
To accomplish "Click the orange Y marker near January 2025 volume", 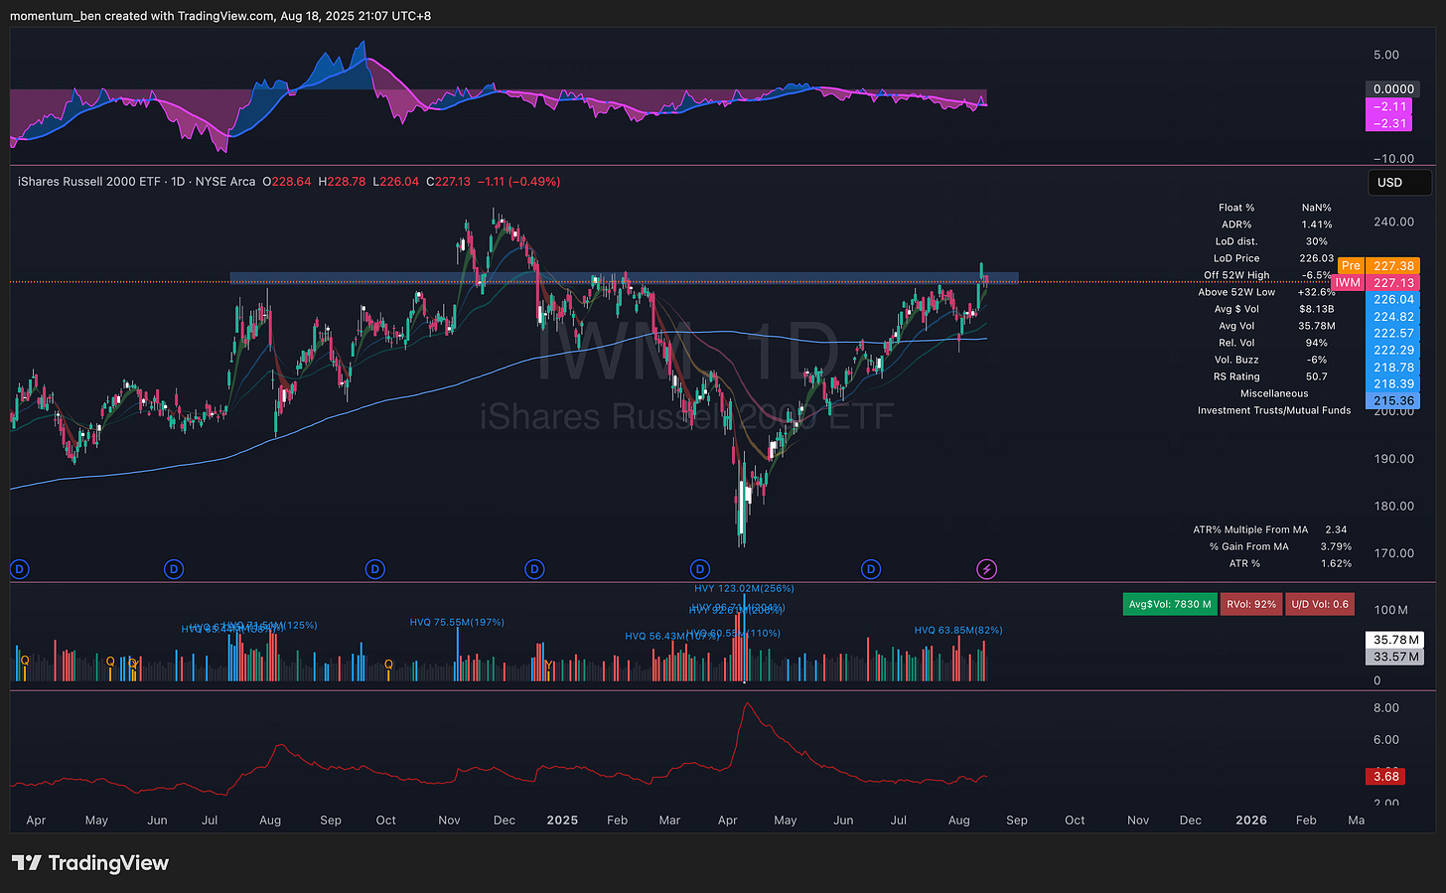I will click(548, 665).
